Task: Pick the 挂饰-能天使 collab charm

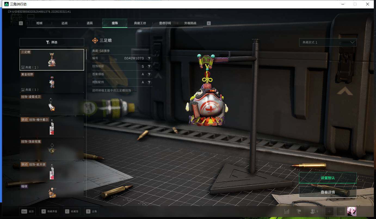Action: pyautogui.click(x=52, y=171)
